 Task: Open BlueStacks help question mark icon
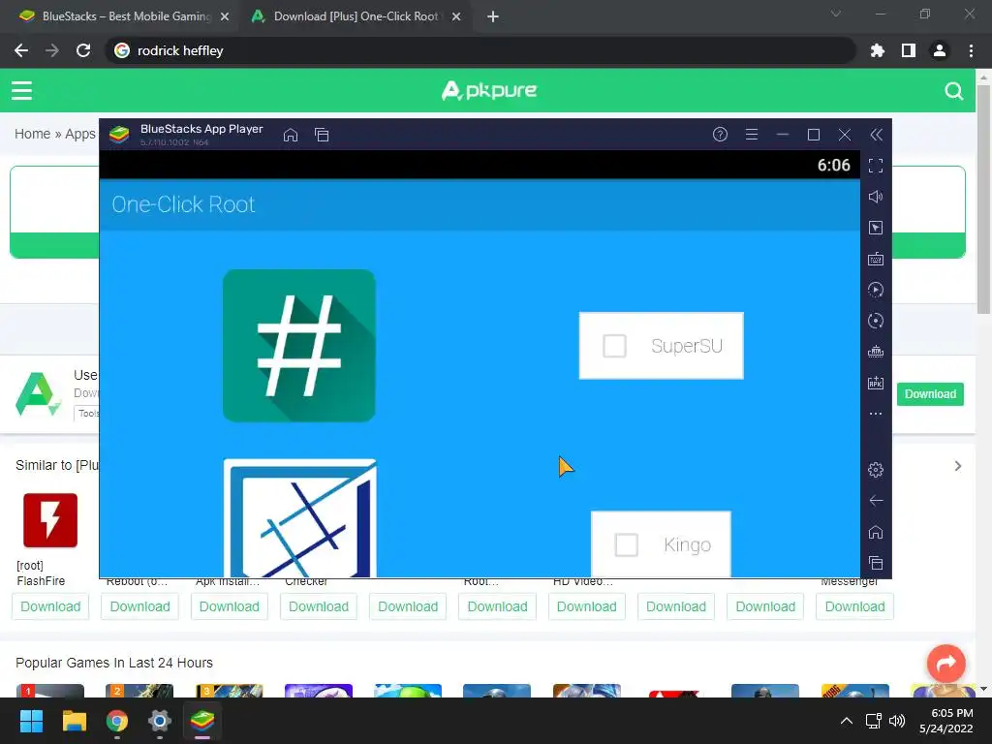[720, 134]
